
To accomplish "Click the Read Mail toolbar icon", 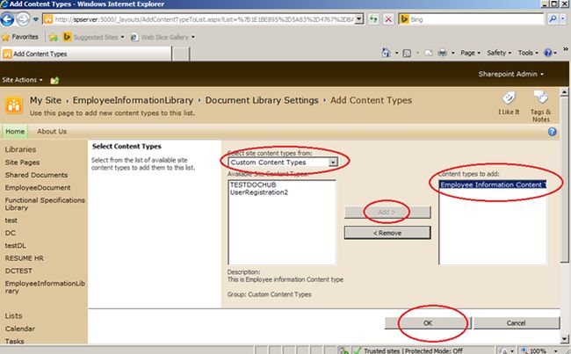I will pyautogui.click(x=429, y=54).
